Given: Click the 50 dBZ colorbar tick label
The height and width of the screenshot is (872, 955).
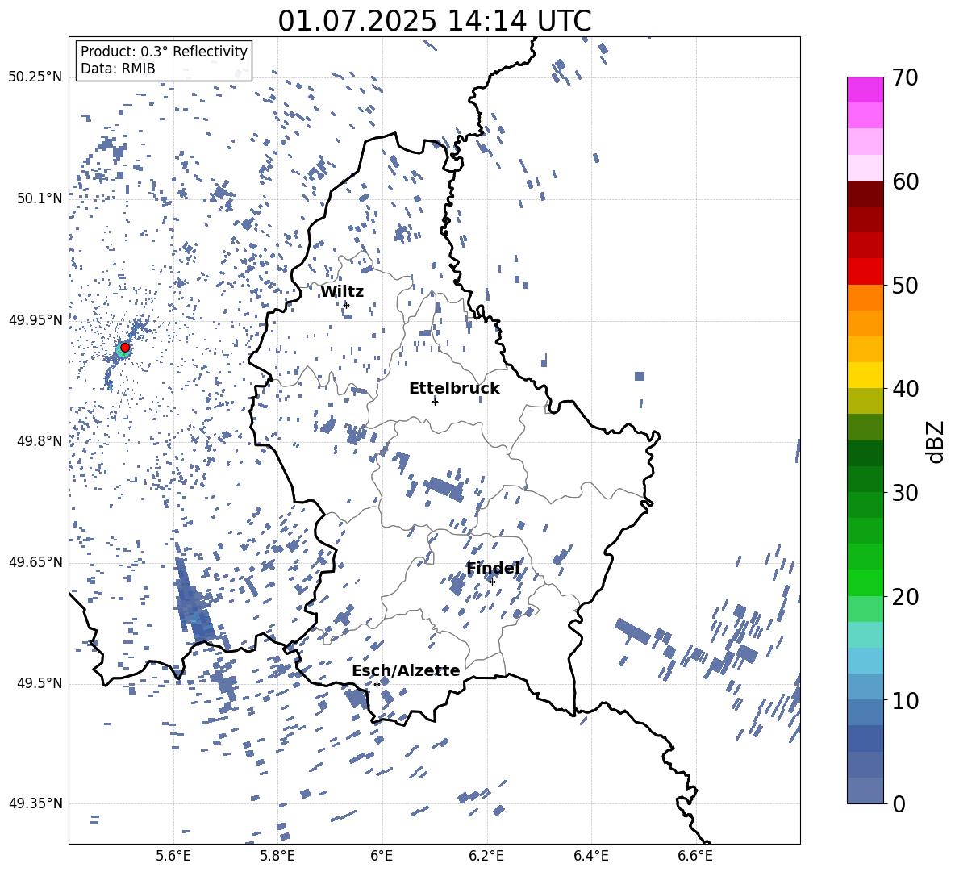Looking at the screenshot, I should (x=905, y=285).
